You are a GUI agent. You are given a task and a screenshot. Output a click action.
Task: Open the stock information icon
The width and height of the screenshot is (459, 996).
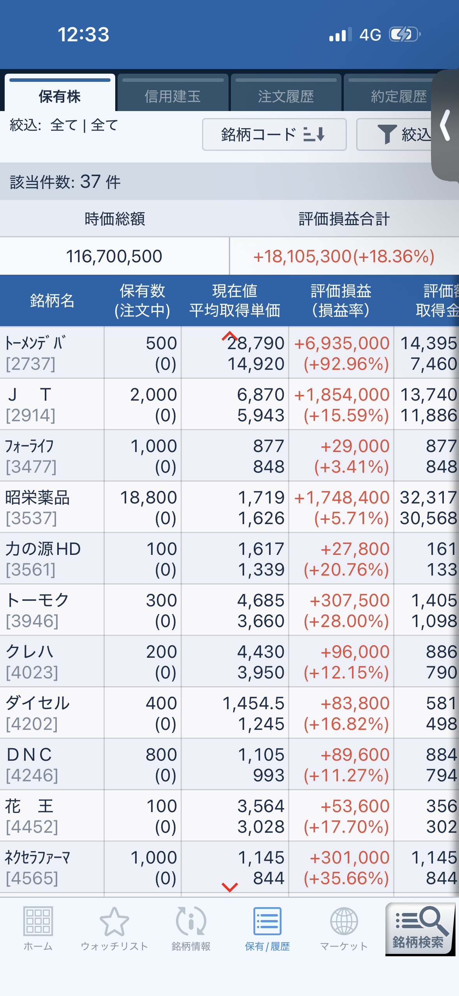191,921
